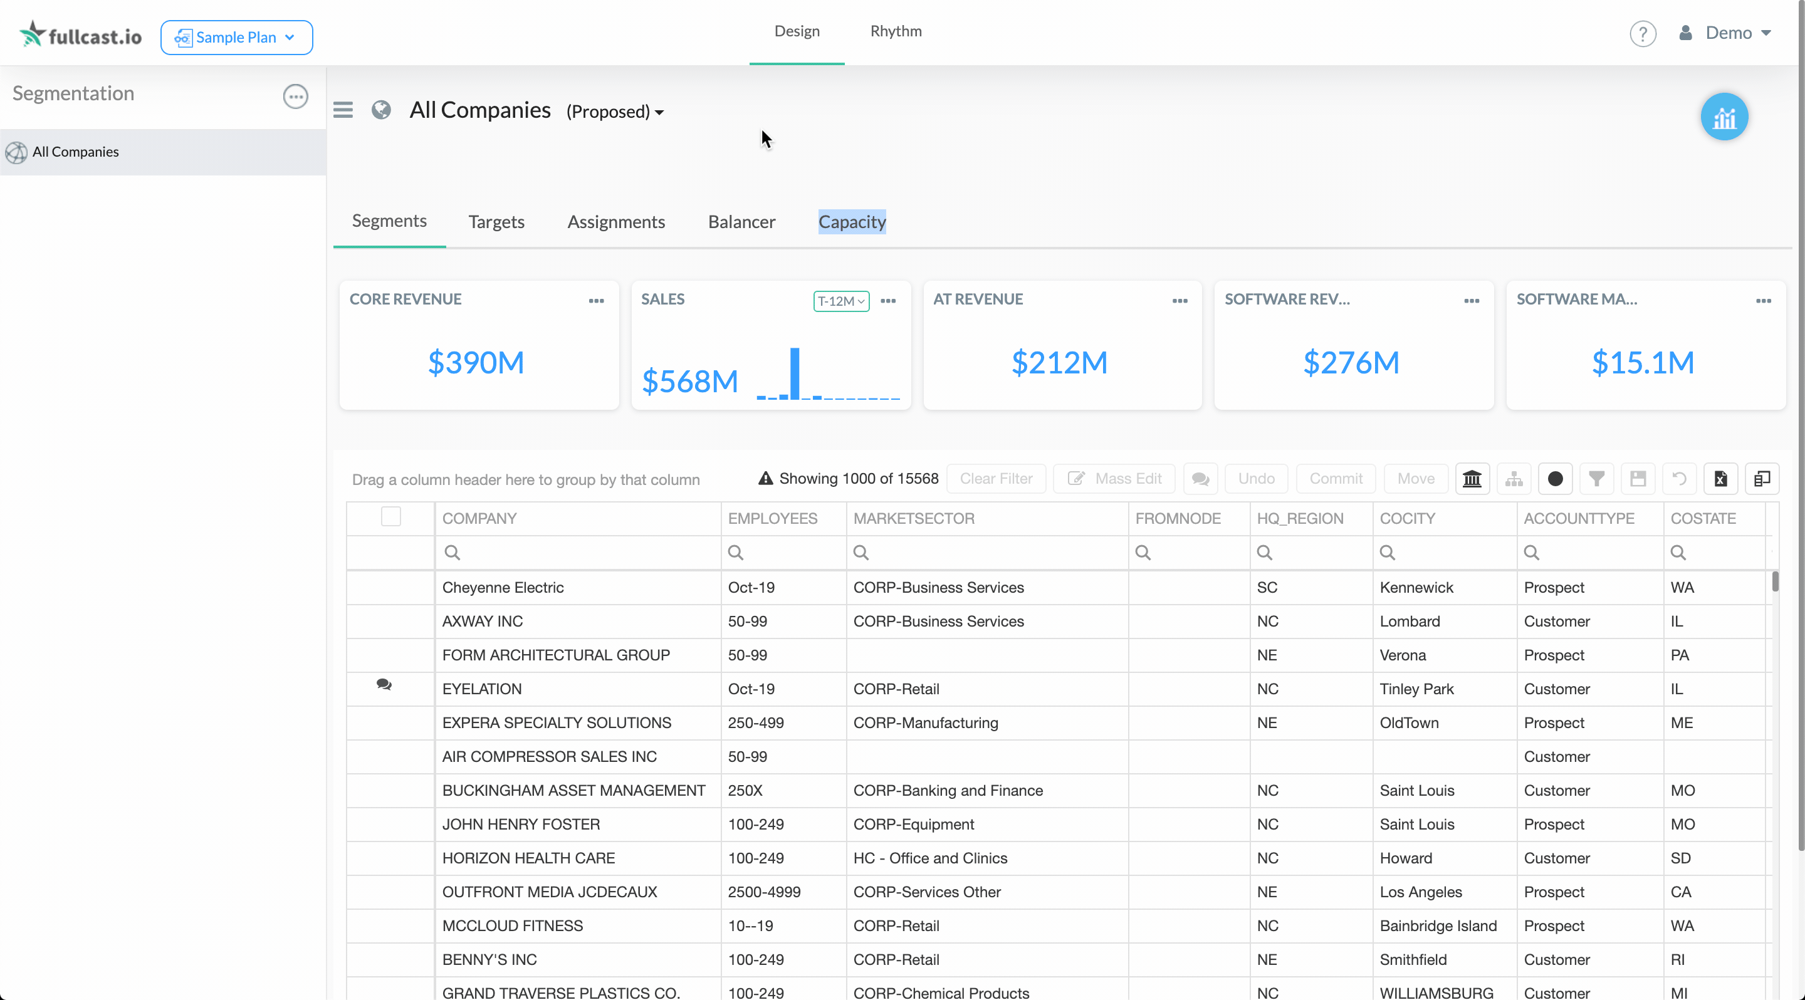Click the revert arrow toolbar icon

1679,479
